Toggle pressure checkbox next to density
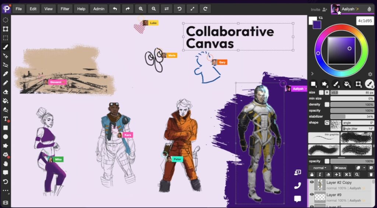The height and width of the screenshot is (208, 377). pyautogui.click(x=327, y=104)
